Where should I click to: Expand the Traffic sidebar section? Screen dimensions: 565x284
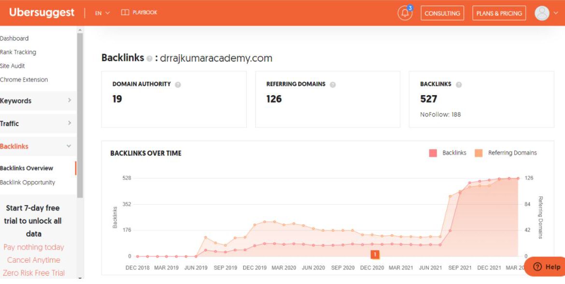37,123
